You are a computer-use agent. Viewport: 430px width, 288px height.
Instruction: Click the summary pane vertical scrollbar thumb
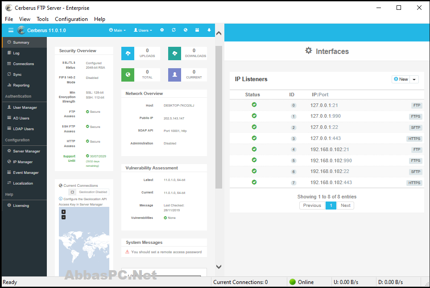coord(219,117)
